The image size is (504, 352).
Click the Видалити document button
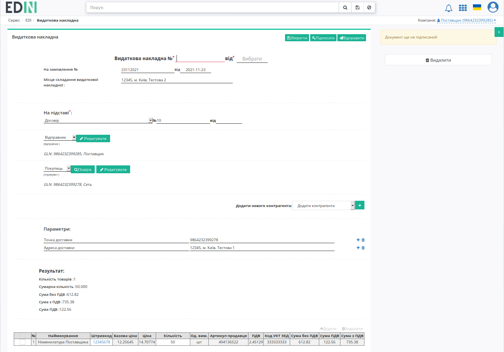pyautogui.click(x=438, y=60)
